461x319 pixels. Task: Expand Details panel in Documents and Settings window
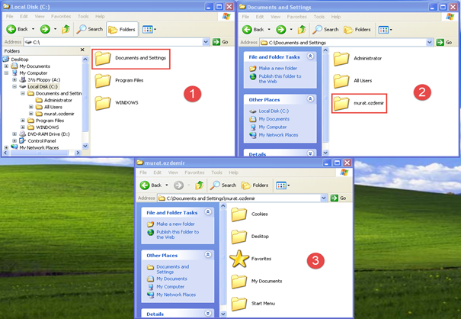click(310, 153)
